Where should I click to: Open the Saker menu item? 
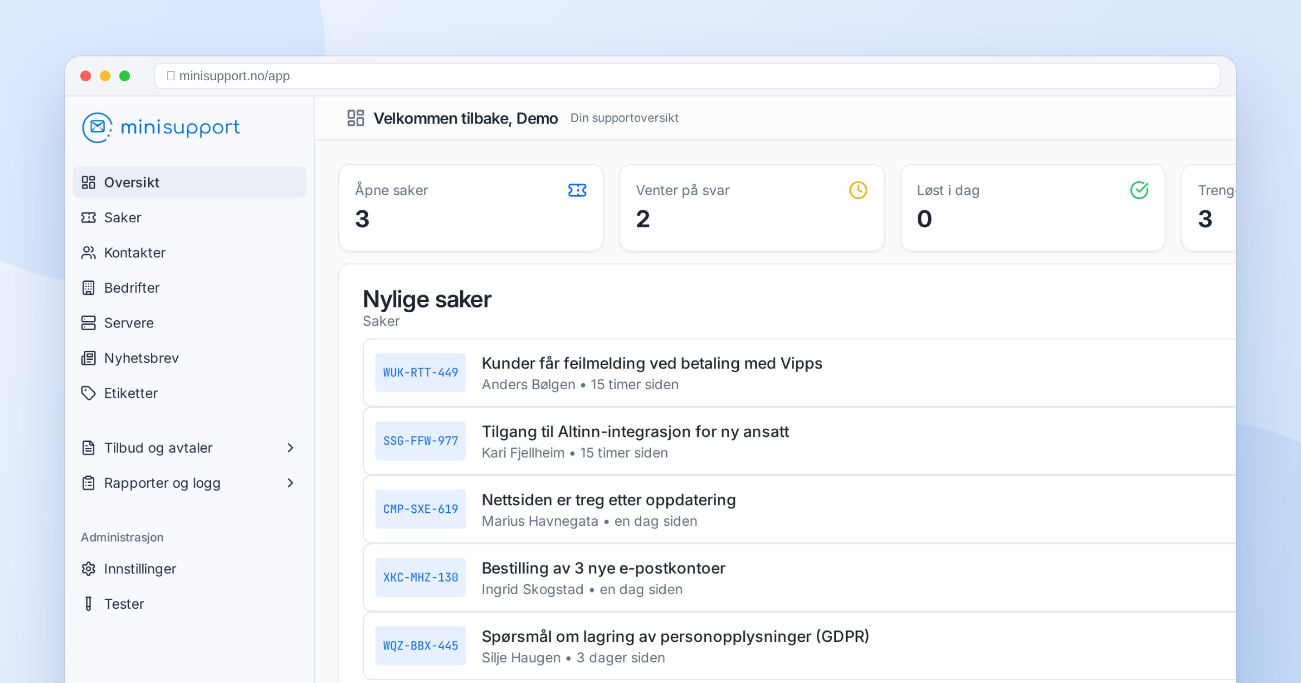[x=189, y=218]
